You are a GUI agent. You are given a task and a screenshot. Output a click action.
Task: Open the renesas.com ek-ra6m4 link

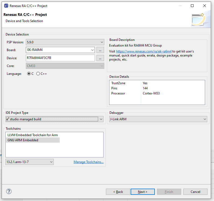tap(144, 51)
